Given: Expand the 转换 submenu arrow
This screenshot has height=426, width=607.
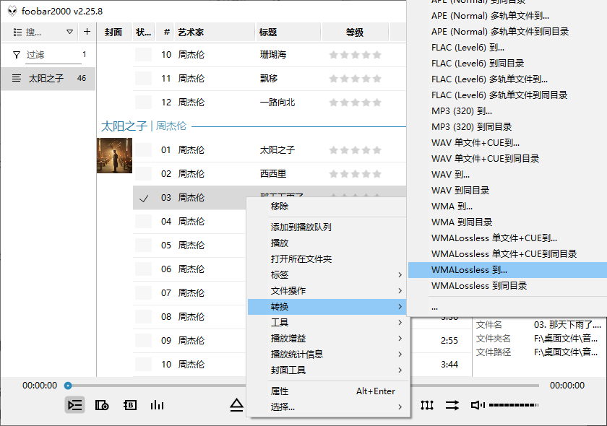Looking at the screenshot, I should 400,306.
